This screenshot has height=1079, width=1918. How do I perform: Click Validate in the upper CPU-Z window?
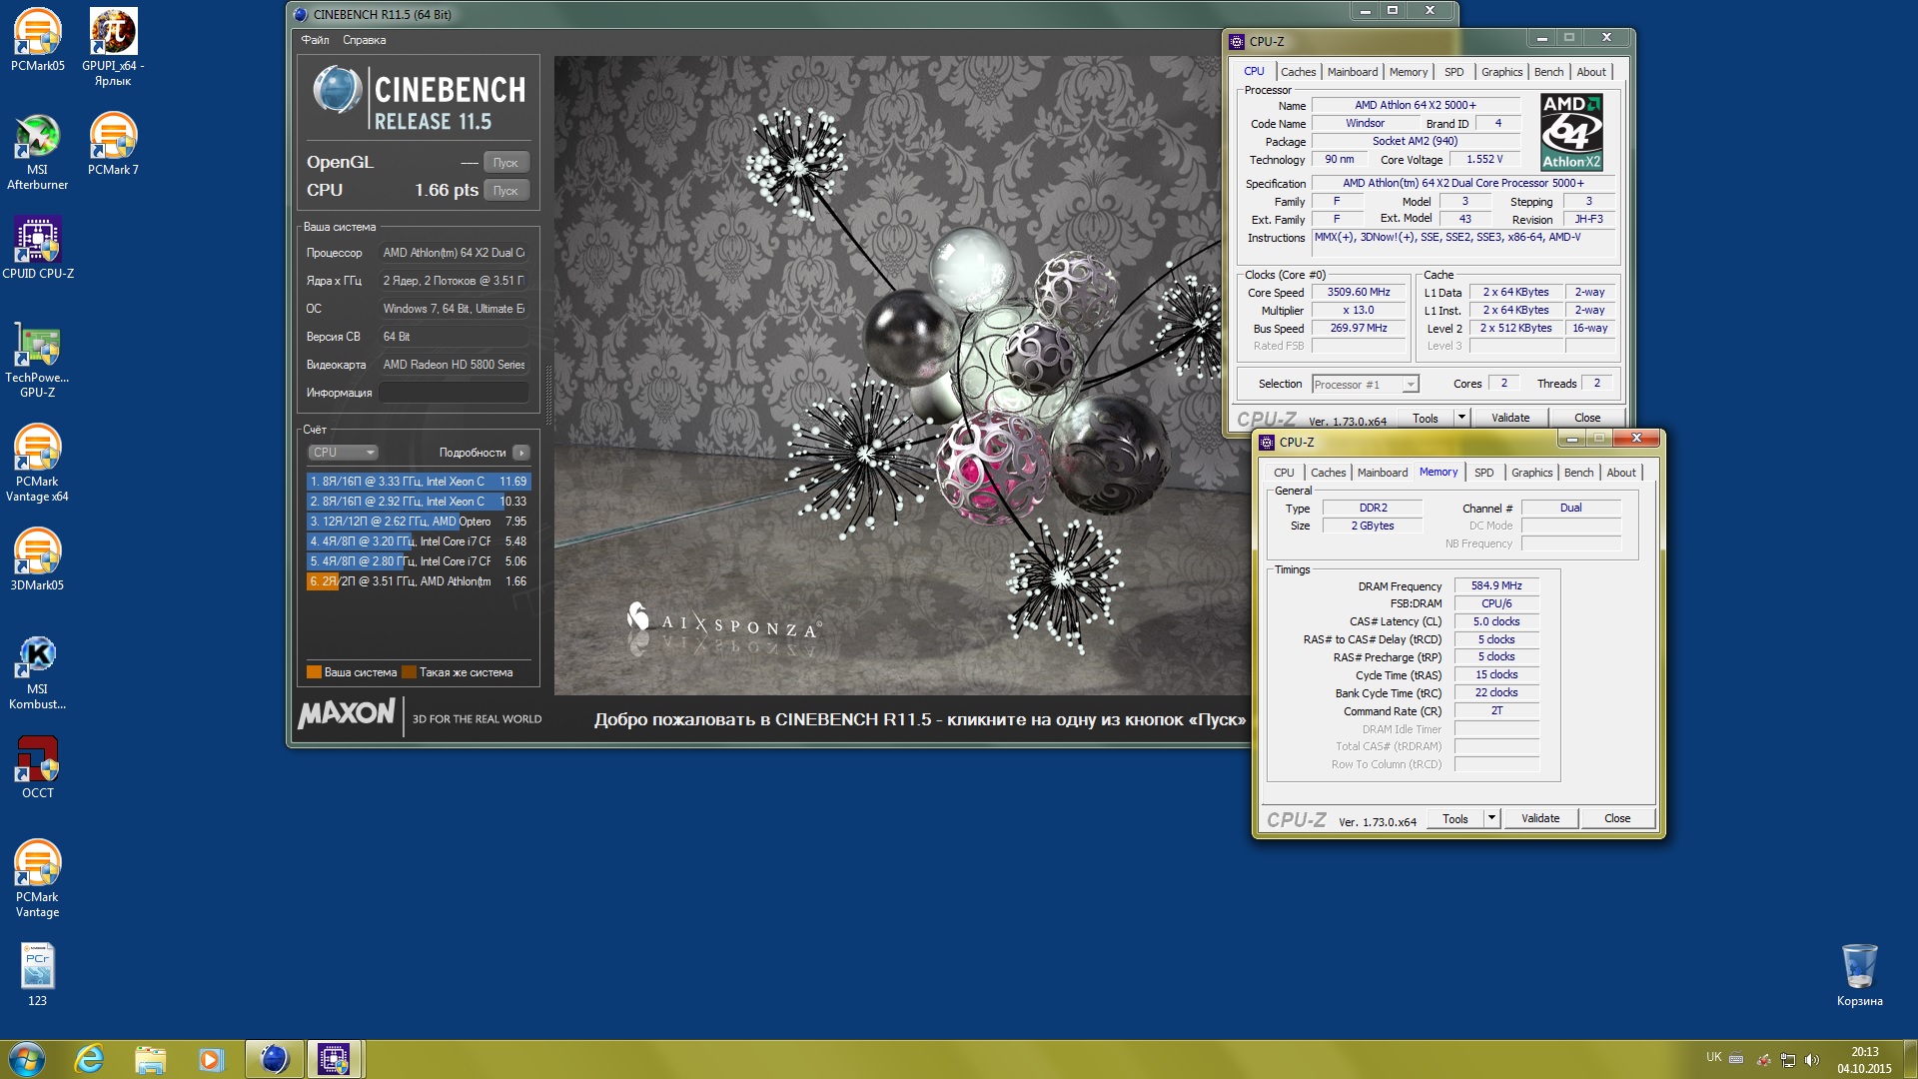1510,418
